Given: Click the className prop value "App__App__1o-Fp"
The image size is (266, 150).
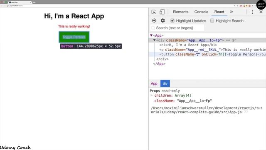Looking at the screenshot, I should 194,101.
